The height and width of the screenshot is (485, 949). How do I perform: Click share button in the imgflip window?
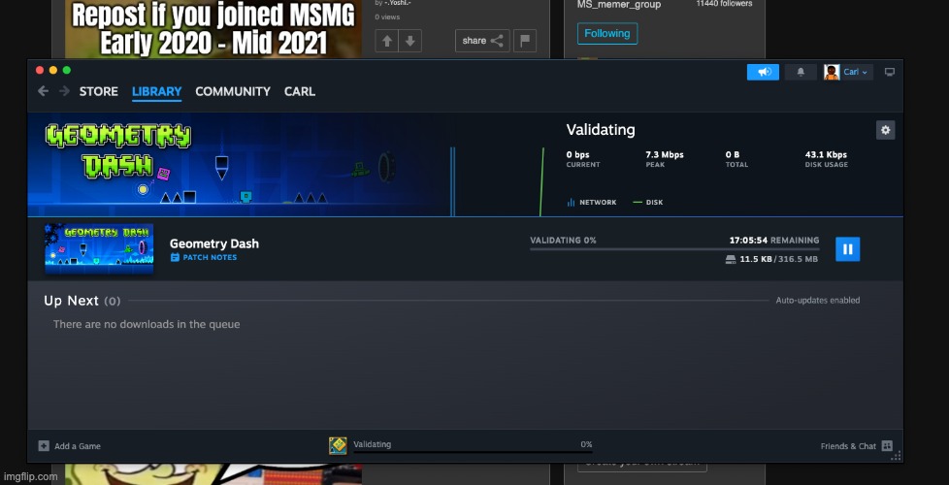coord(482,41)
